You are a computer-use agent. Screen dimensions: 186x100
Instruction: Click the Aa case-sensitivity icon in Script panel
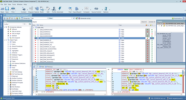click(34, 67)
